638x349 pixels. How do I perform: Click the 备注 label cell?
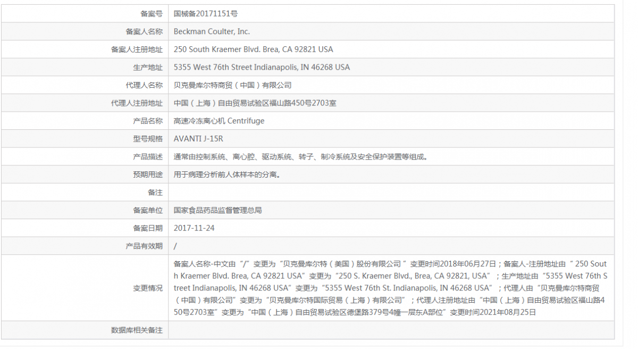(155, 193)
